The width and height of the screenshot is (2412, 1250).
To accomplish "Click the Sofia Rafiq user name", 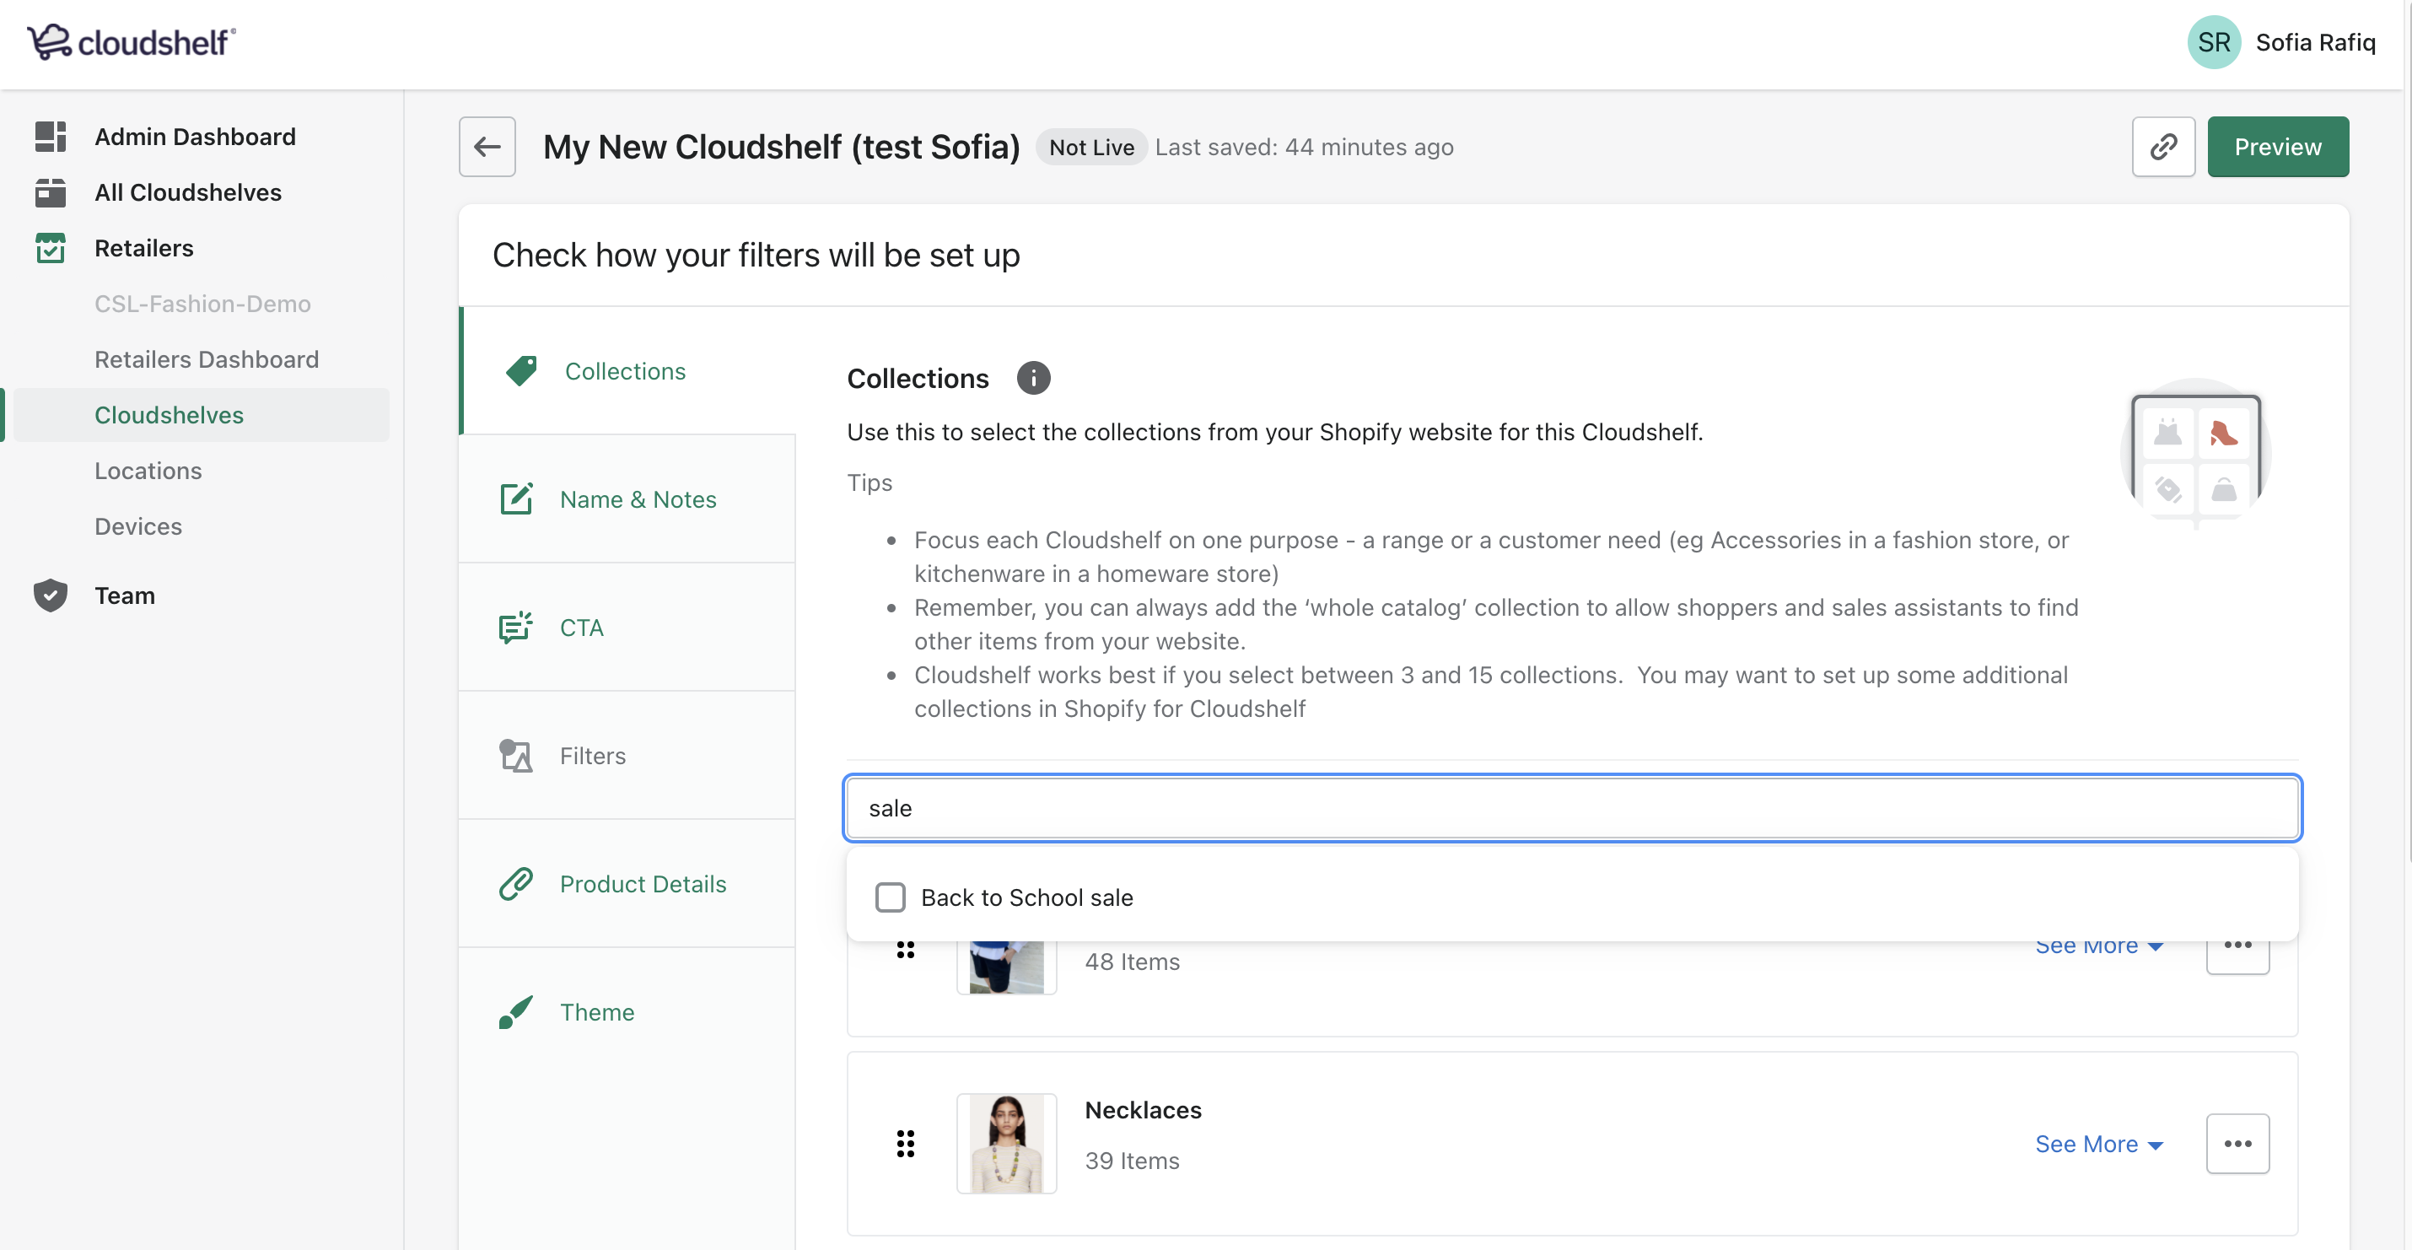I will pyautogui.click(x=2316, y=42).
